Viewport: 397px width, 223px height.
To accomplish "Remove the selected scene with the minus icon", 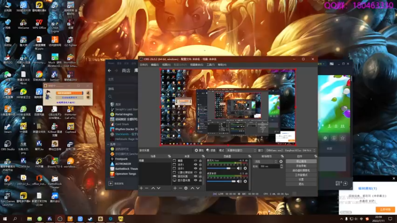I will pos(146,188).
